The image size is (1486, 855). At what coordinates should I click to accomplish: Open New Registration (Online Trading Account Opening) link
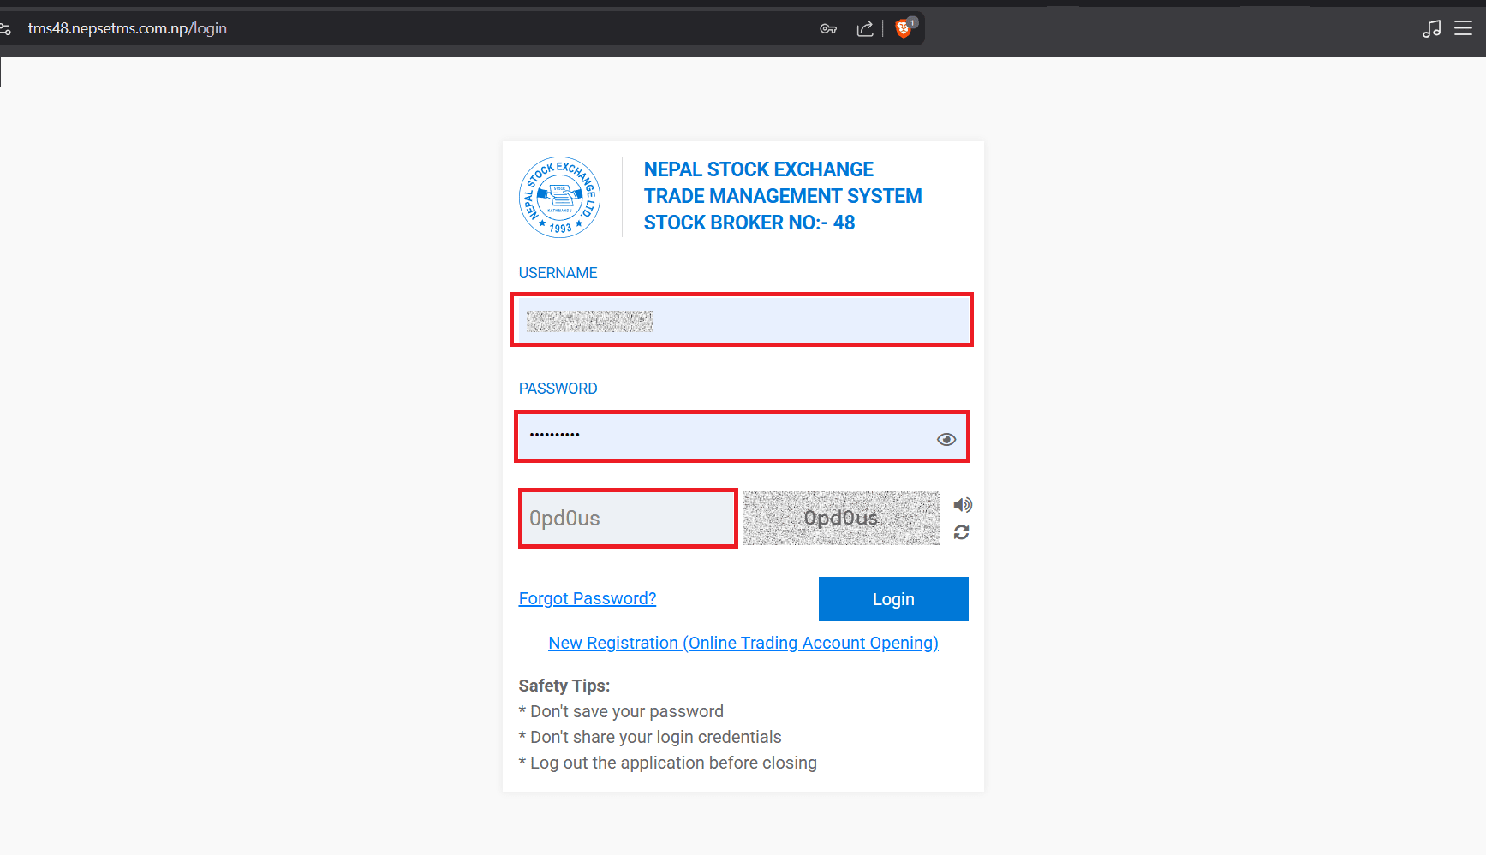coord(743,643)
